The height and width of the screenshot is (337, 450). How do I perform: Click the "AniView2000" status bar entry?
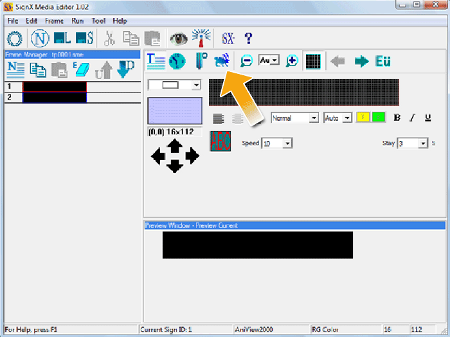click(254, 329)
